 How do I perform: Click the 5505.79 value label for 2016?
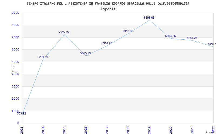coord(85,53)
